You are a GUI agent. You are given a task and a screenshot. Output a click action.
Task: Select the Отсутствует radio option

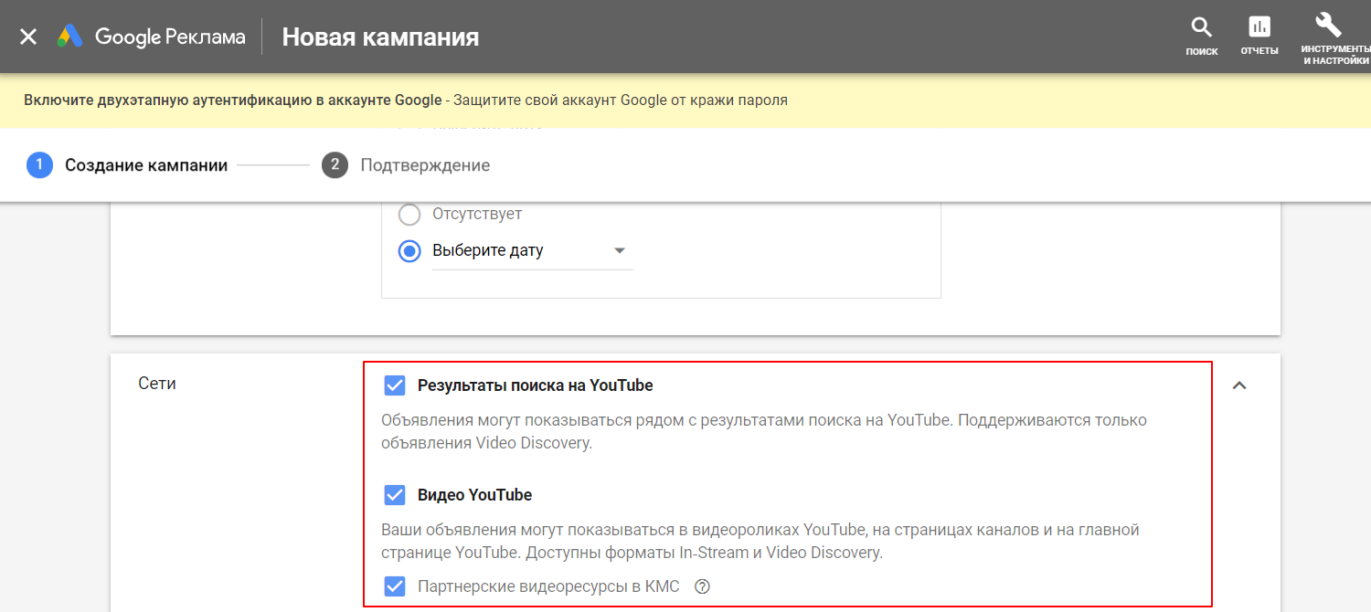409,214
